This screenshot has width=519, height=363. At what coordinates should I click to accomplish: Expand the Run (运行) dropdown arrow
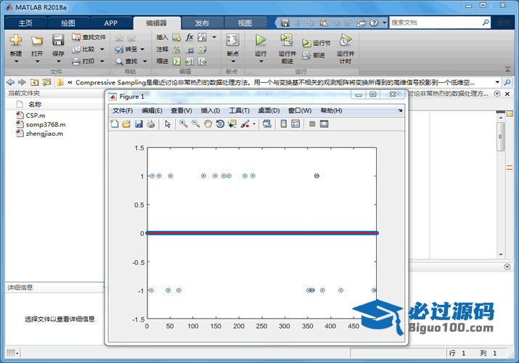pos(261,61)
